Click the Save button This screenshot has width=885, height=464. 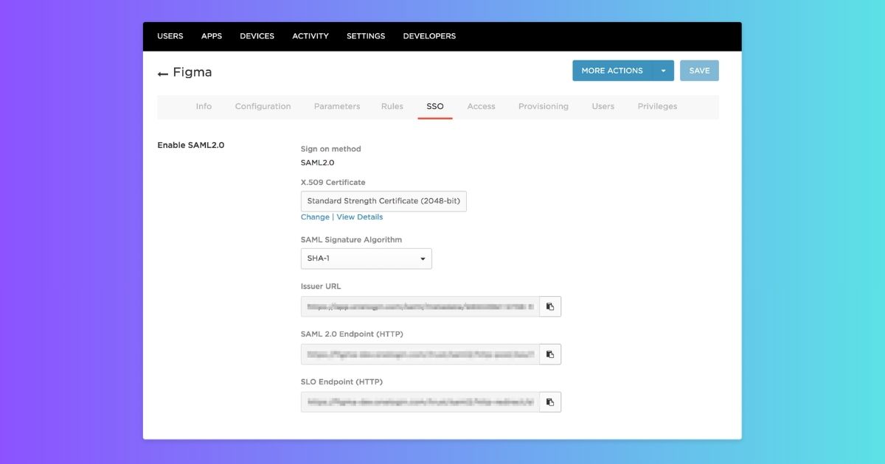pos(699,71)
